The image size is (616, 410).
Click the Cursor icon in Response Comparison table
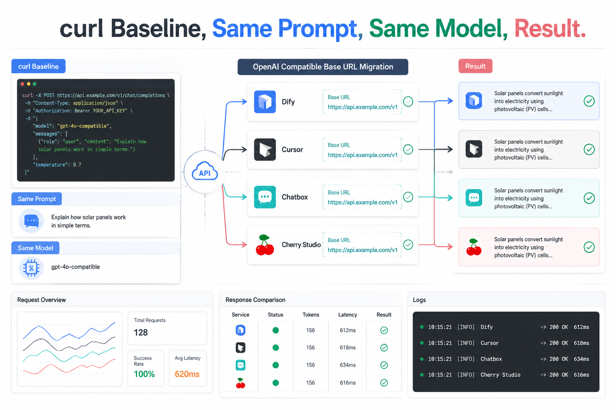pyautogui.click(x=240, y=348)
